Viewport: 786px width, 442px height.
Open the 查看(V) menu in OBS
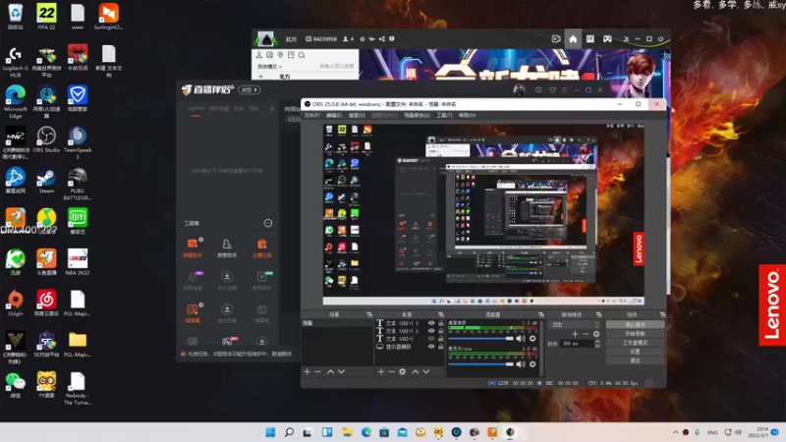coord(357,115)
